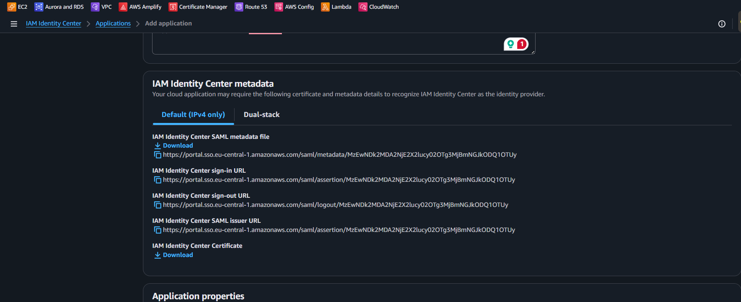Click the 'IAM Identity Center sign-in URL' label
Image resolution: width=741 pixels, height=302 pixels.
[199, 171]
